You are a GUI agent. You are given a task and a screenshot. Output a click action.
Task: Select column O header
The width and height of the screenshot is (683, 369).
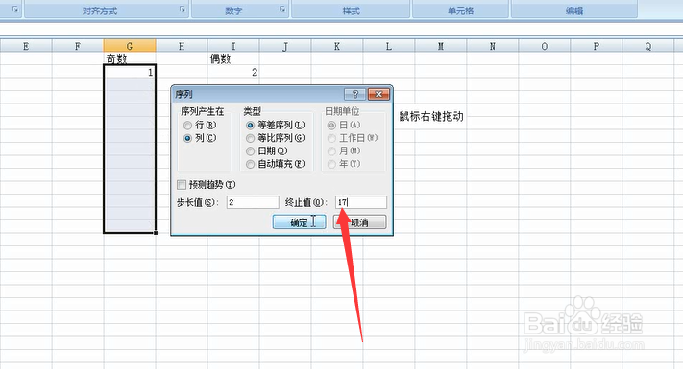544,46
